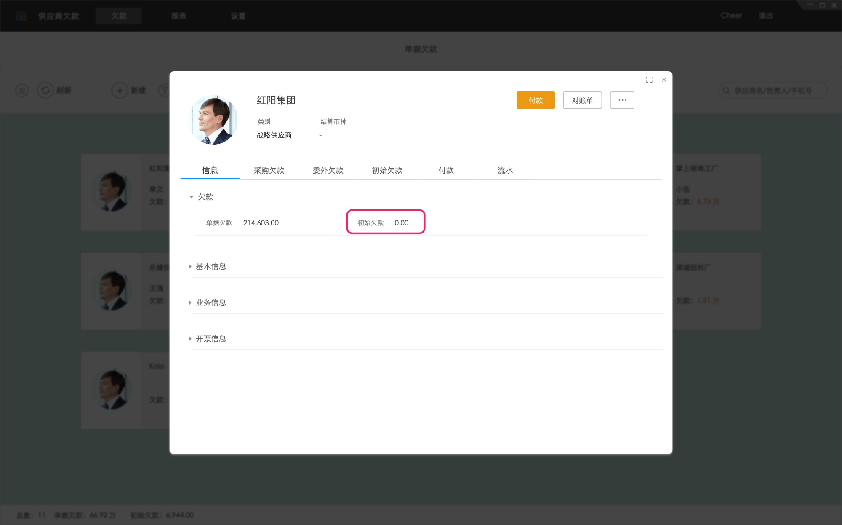
Task: Click the more options ellipsis icon in dialog
Action: point(622,100)
